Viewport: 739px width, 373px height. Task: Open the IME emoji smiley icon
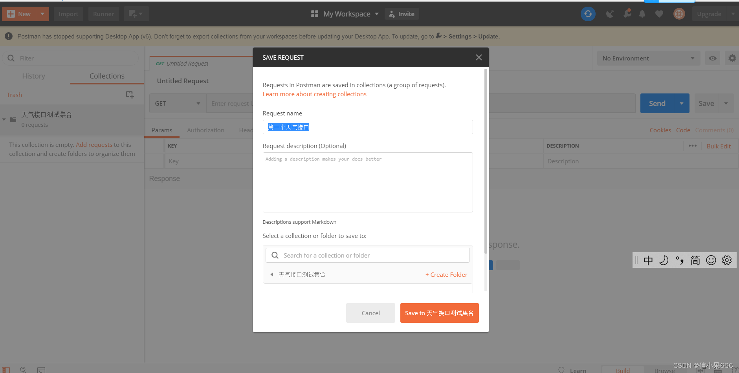tap(711, 260)
